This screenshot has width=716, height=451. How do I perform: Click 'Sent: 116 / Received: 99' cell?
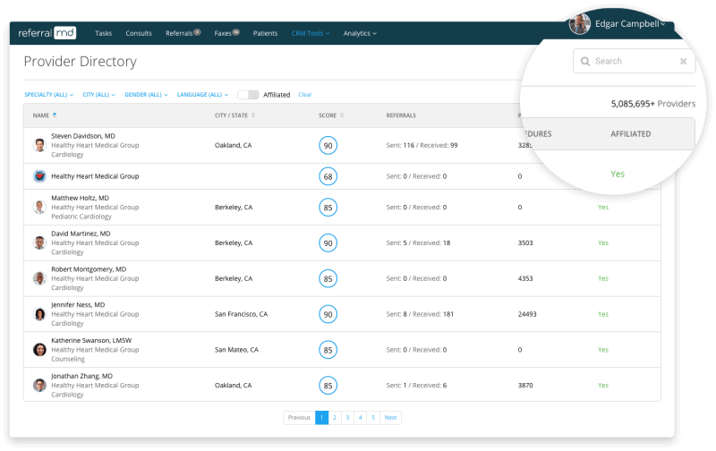pyautogui.click(x=422, y=145)
